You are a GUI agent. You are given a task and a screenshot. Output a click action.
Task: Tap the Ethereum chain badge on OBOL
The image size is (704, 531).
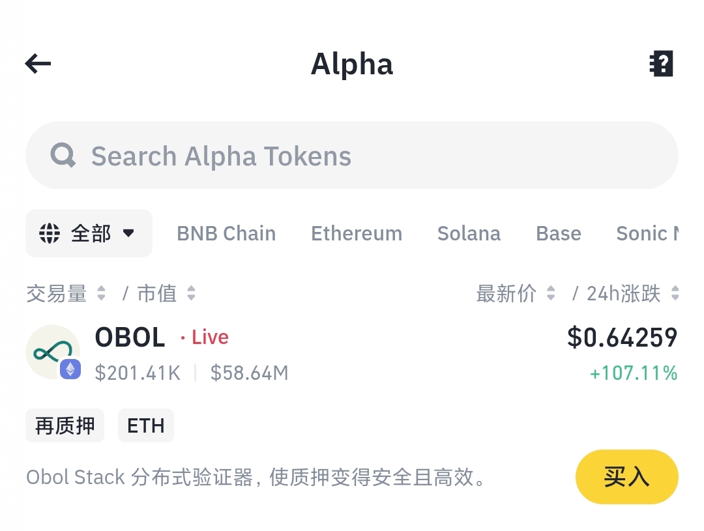pyautogui.click(x=70, y=369)
